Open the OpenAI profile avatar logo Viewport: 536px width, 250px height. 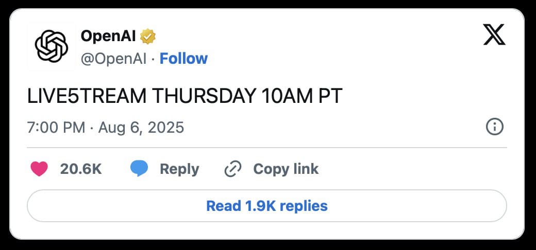coord(51,46)
